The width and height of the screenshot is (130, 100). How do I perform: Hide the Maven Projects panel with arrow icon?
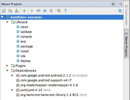tap(120, 4)
